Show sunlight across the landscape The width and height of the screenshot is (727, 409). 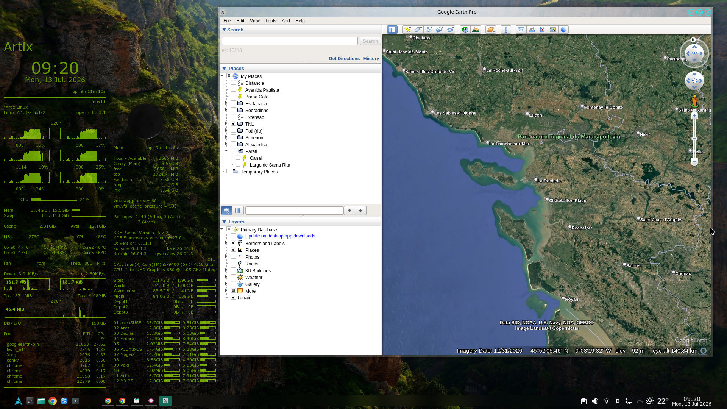point(476,30)
